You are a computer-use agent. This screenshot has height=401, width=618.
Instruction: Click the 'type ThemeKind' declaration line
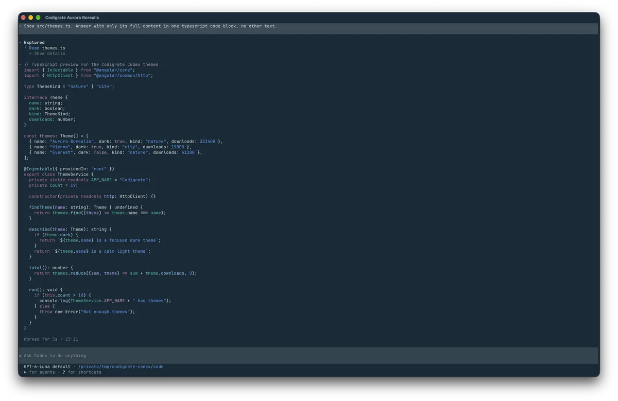(69, 86)
